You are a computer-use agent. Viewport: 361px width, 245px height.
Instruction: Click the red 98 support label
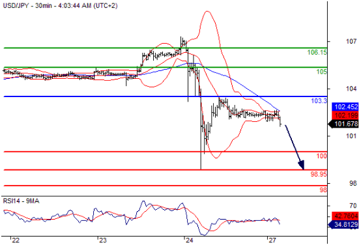pos(323,190)
